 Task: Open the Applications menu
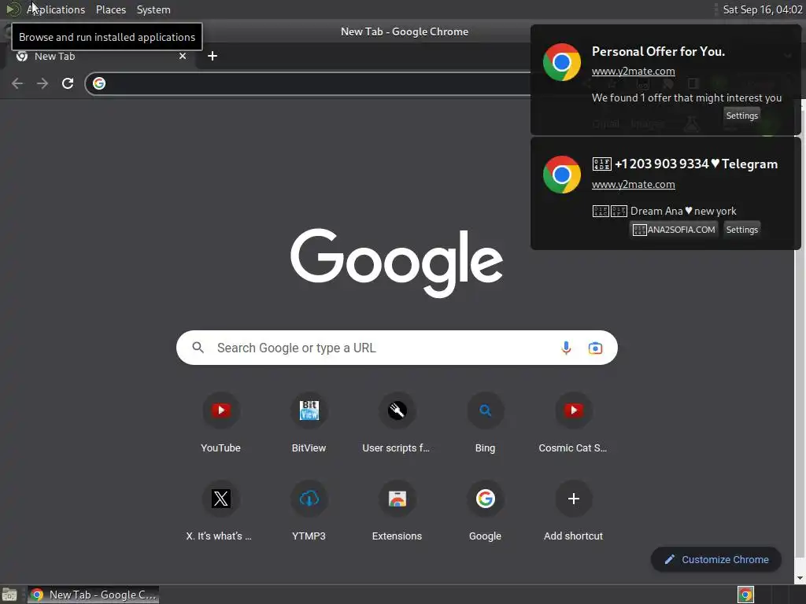(x=56, y=9)
